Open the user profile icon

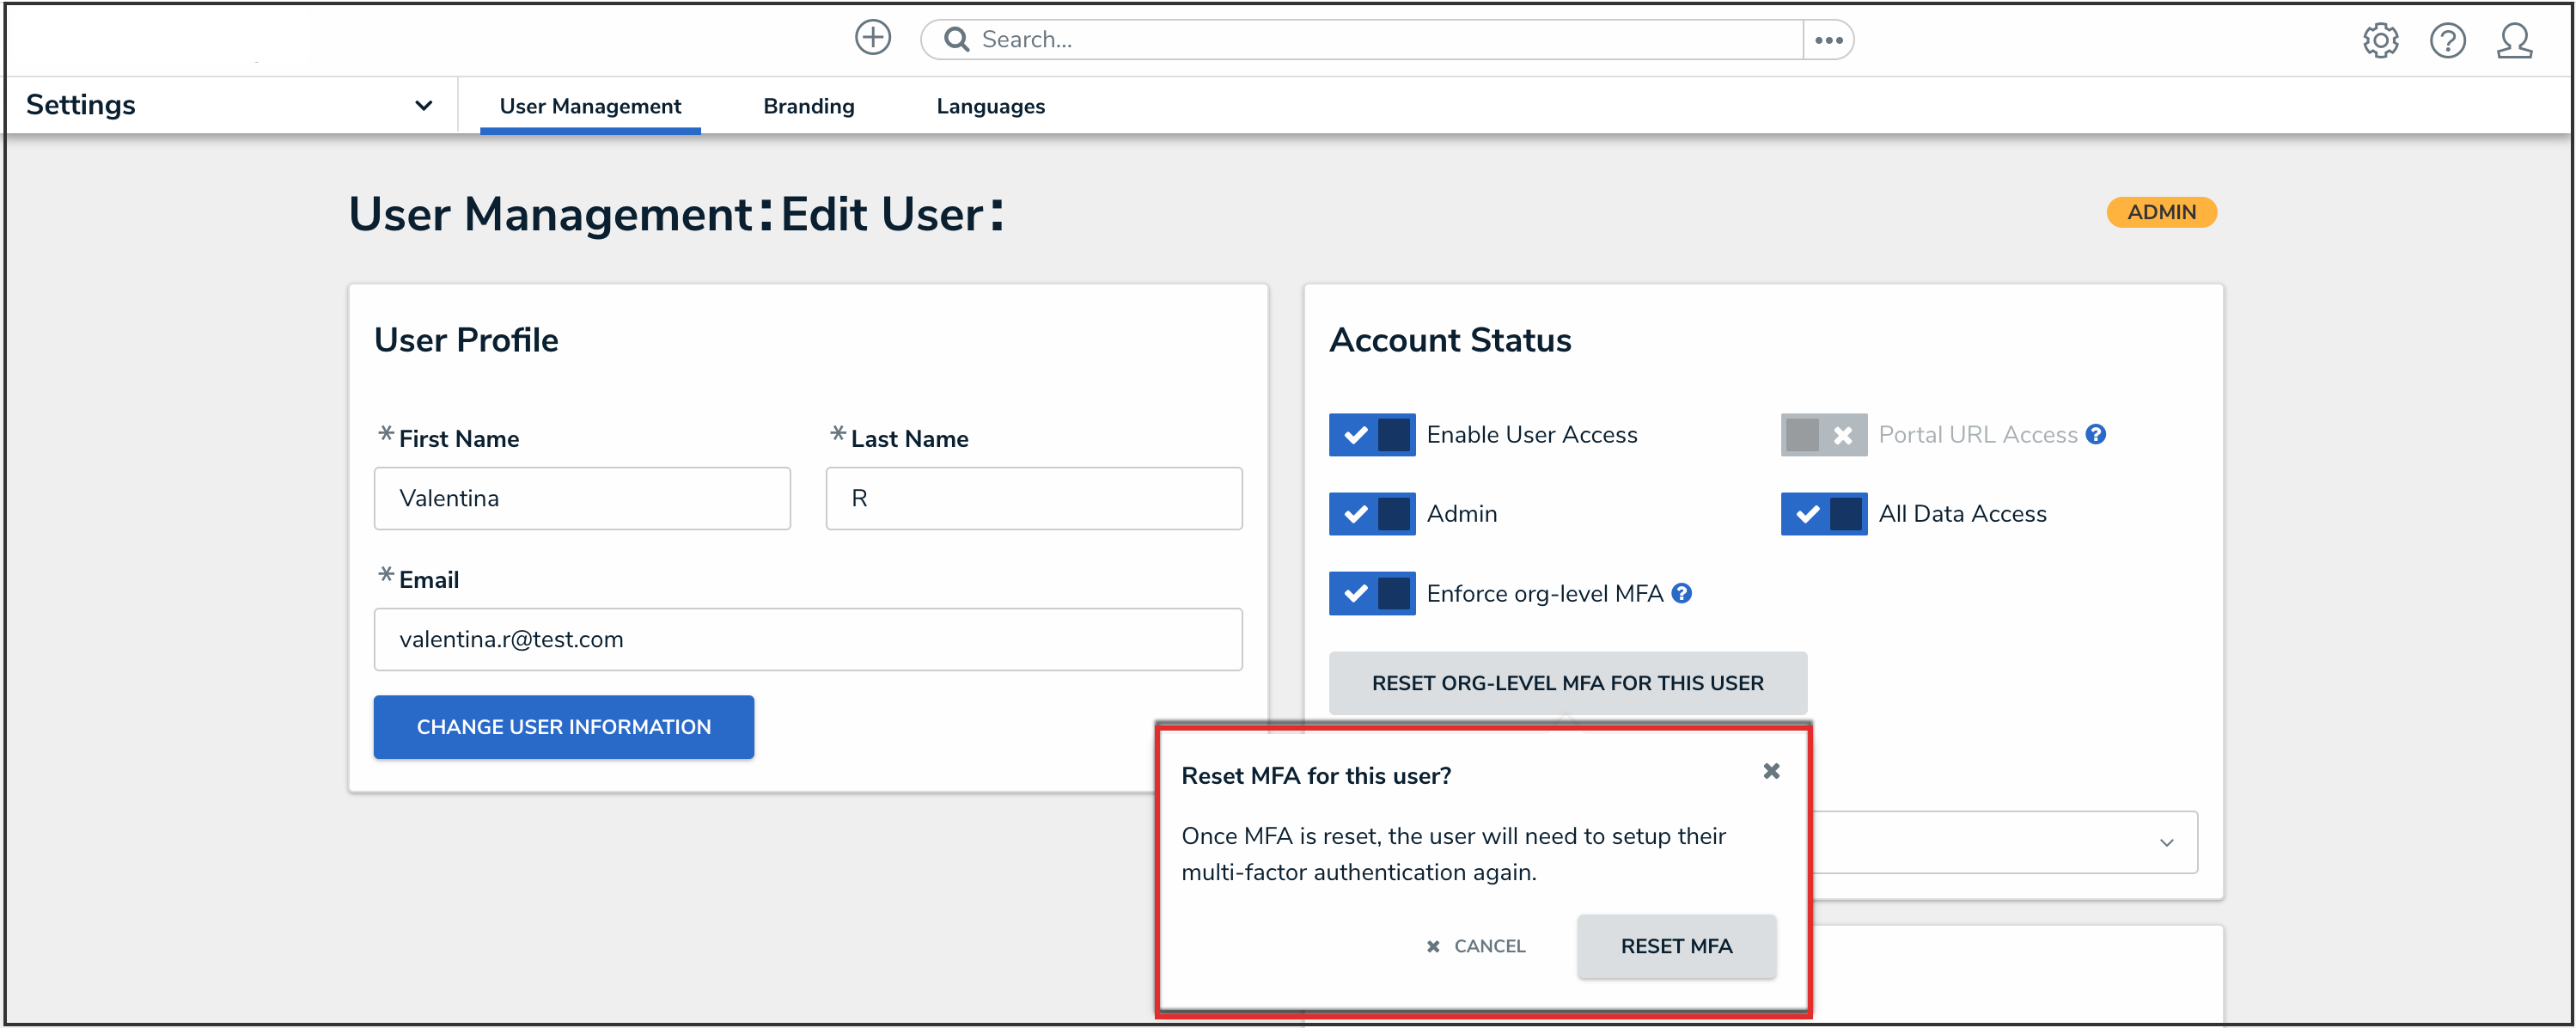pos(2514,41)
